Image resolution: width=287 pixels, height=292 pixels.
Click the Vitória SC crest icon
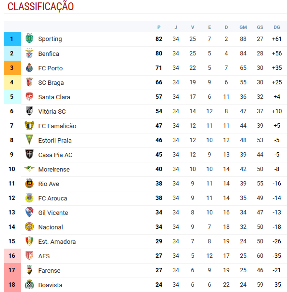[x=29, y=111]
